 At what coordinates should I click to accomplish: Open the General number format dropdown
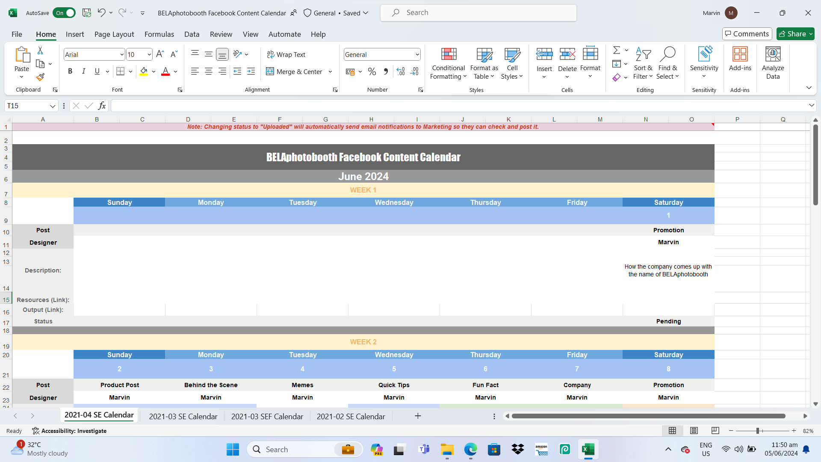(x=417, y=54)
